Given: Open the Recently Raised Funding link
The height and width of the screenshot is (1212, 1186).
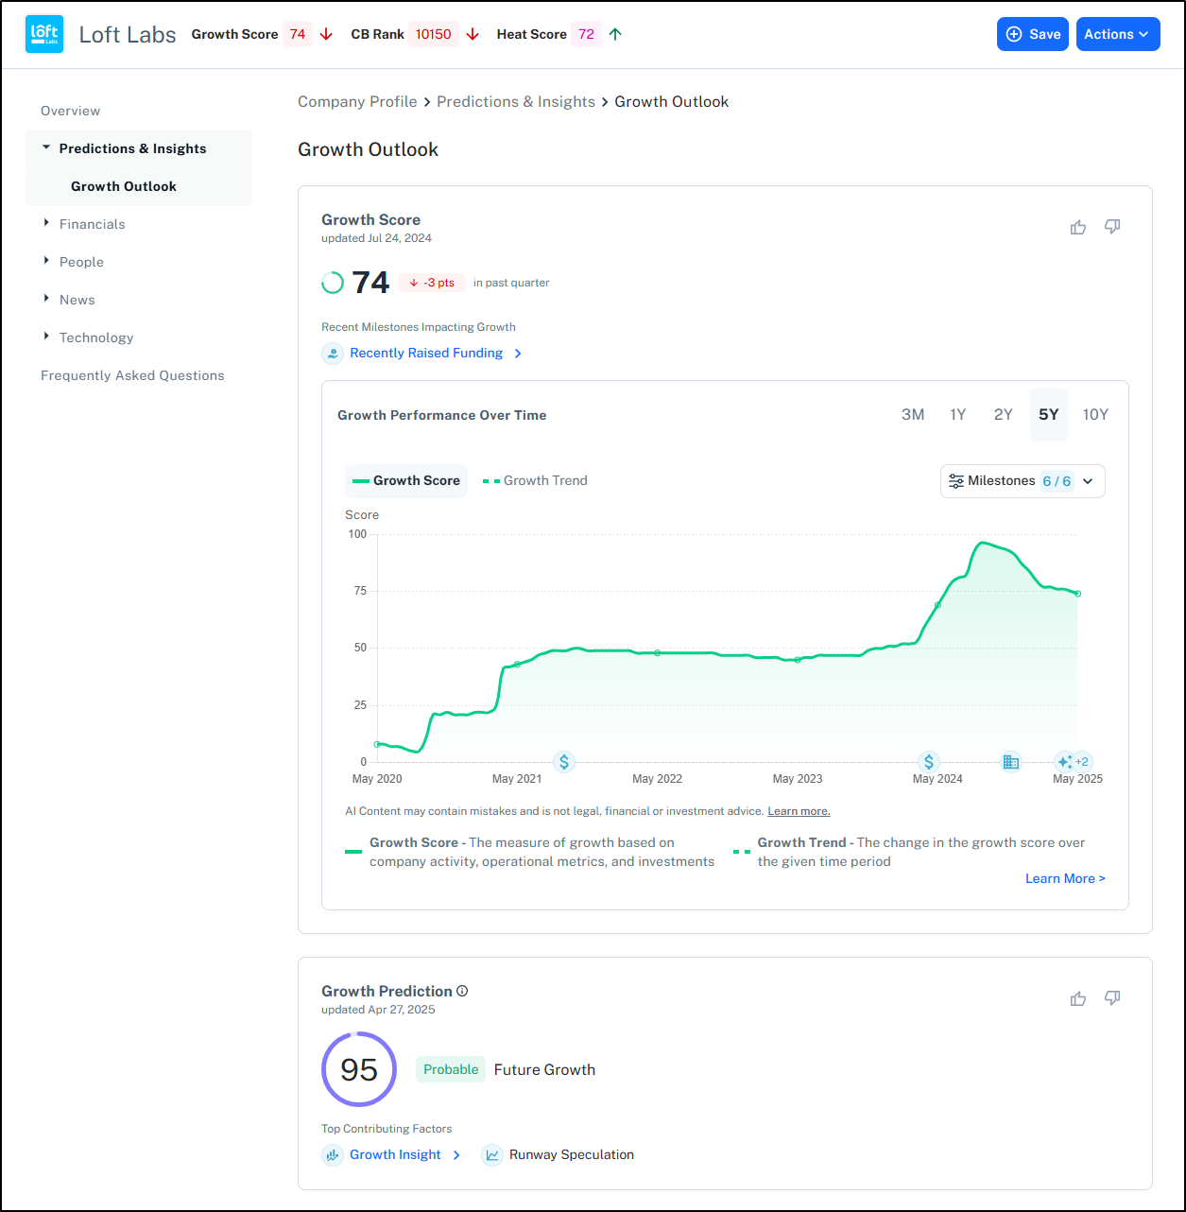Looking at the screenshot, I should coord(426,354).
